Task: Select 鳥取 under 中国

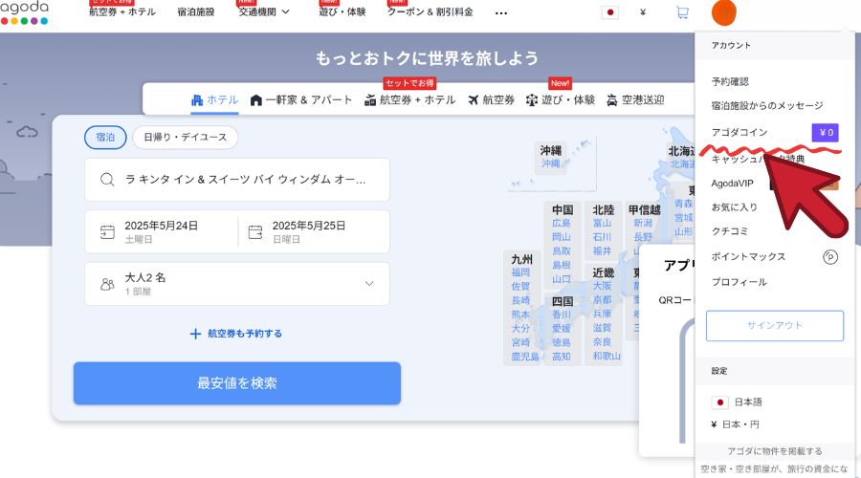Action: coord(562,251)
